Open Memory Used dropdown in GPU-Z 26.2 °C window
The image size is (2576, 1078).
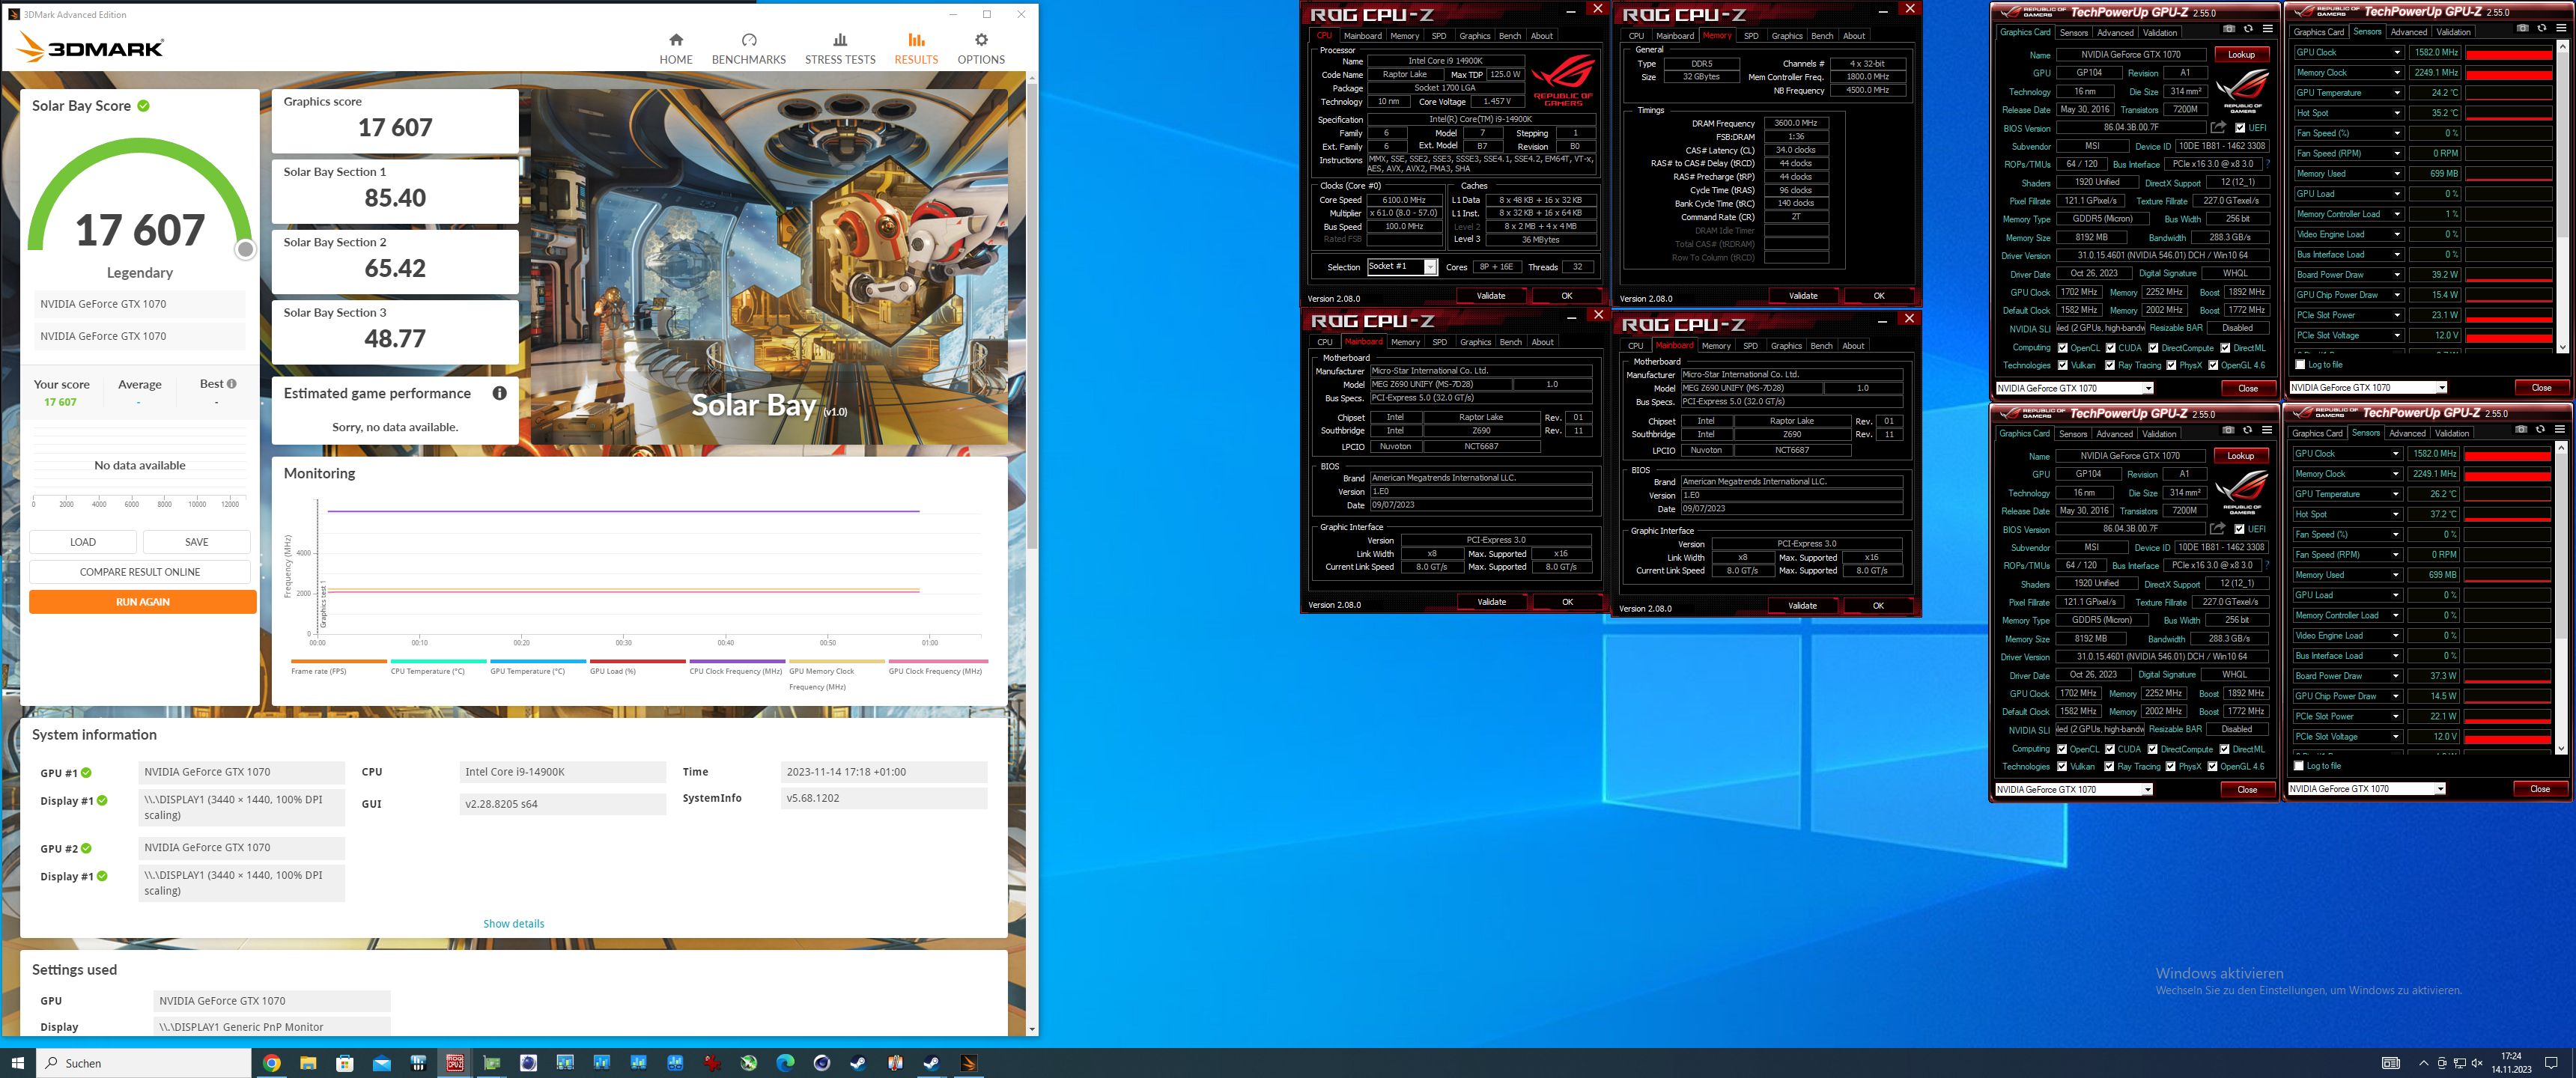(x=2395, y=575)
